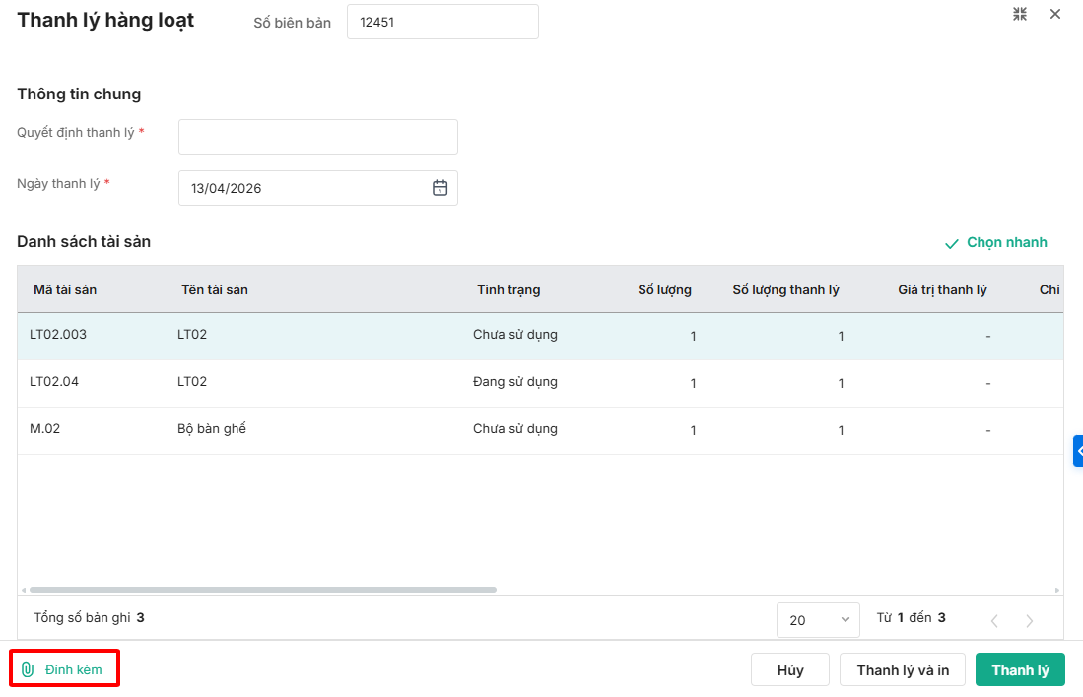Viewport: 1083px width, 697px height.
Task: Click the calendar icon in Ngày thanh lý
Action: [440, 188]
